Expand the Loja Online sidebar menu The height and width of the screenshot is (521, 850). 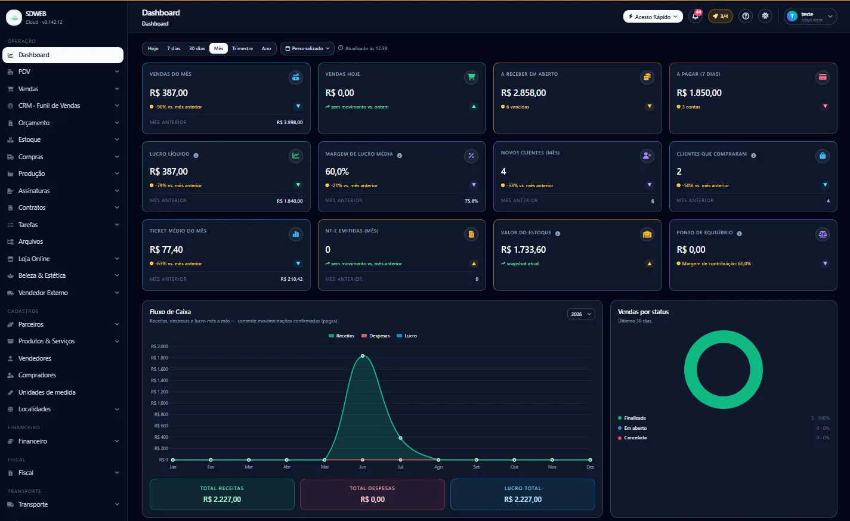point(63,259)
